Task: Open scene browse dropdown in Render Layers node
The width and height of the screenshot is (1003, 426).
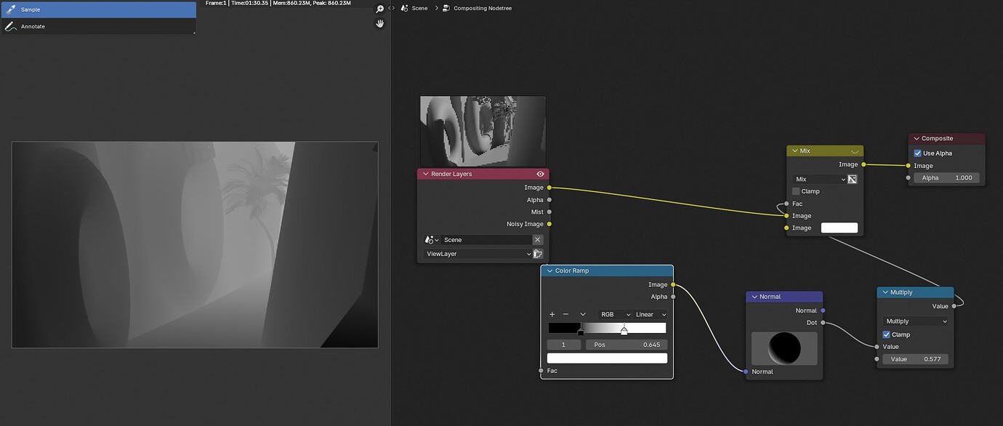Action: coord(431,240)
